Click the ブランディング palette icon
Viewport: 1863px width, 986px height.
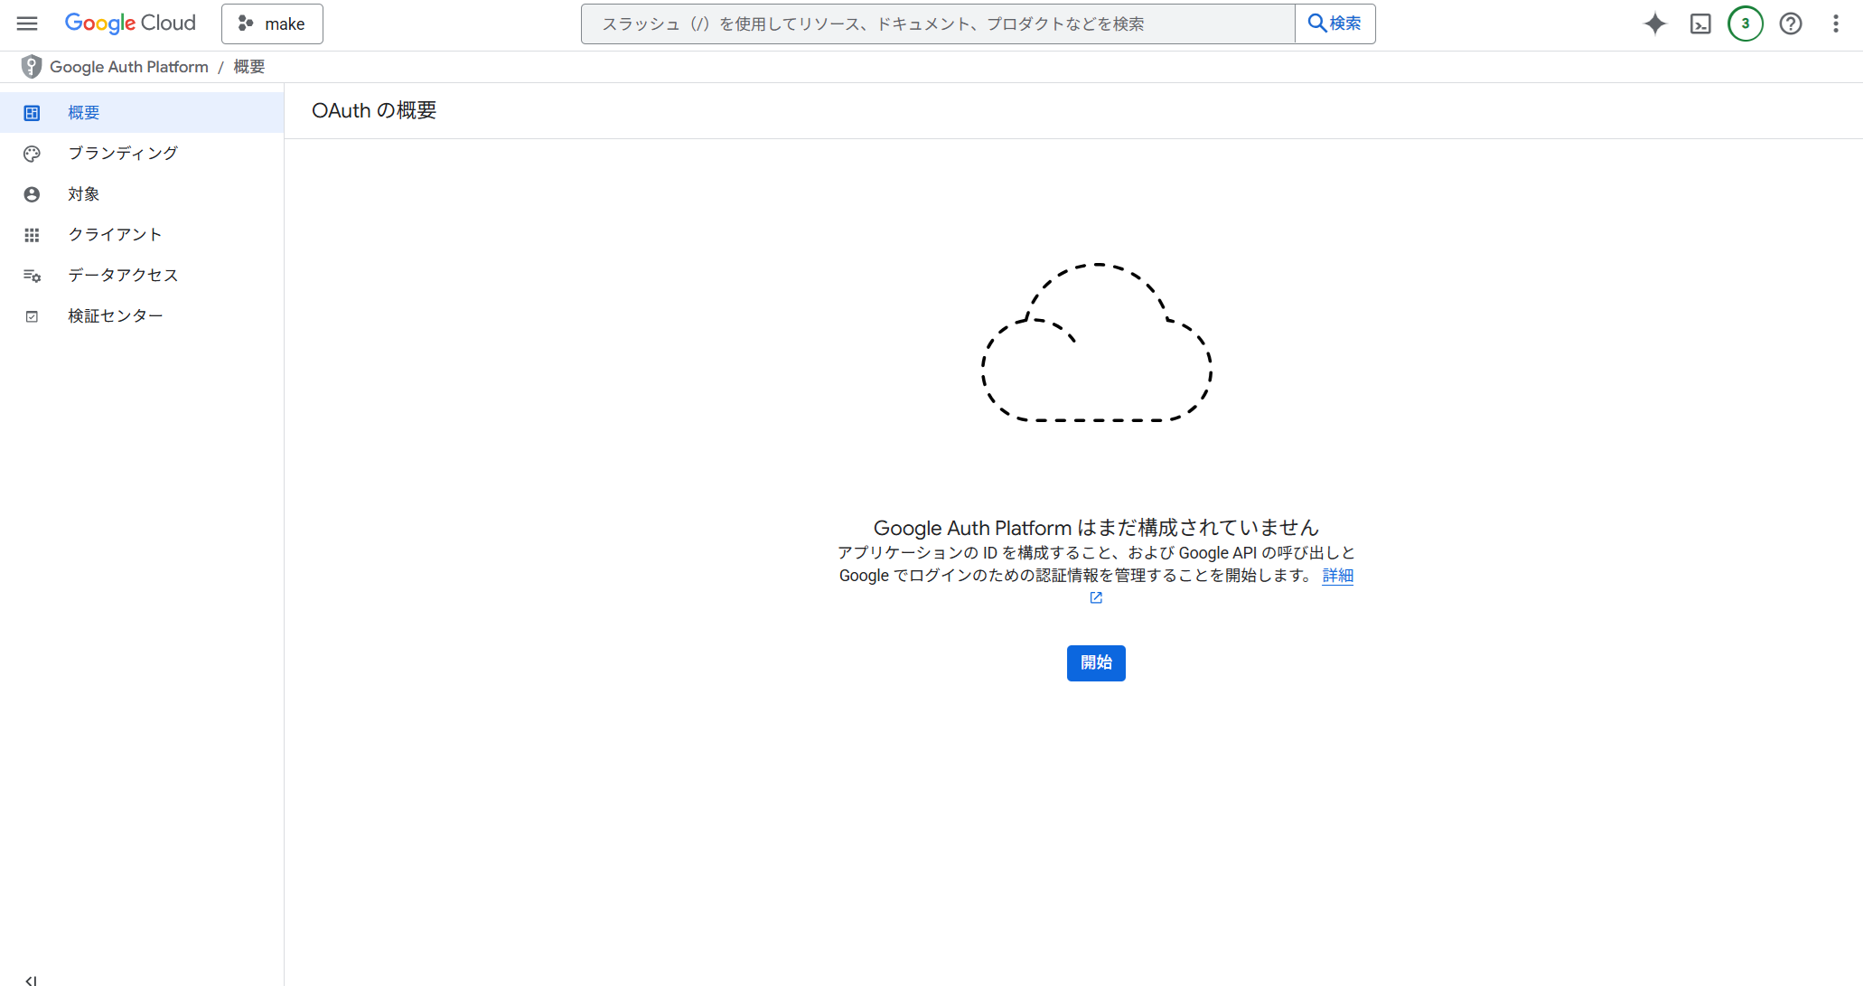[32, 154]
